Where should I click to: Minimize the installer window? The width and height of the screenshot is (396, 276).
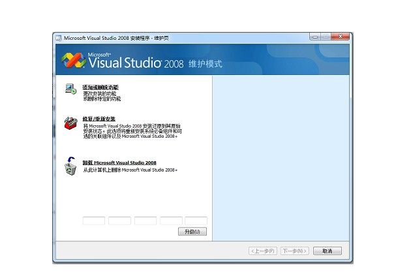pos(315,37)
